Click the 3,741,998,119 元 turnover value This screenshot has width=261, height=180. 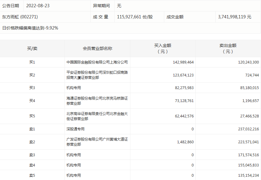[235, 17]
